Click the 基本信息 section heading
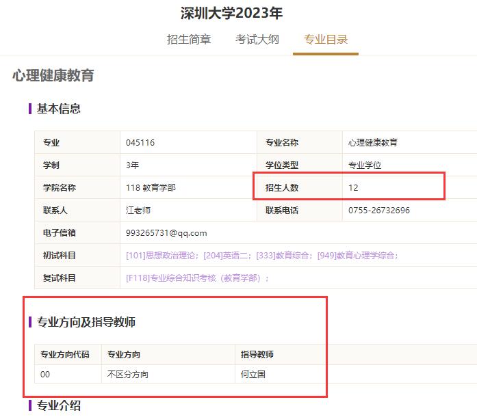Screen dimensions: 477x417 [x=58, y=109]
